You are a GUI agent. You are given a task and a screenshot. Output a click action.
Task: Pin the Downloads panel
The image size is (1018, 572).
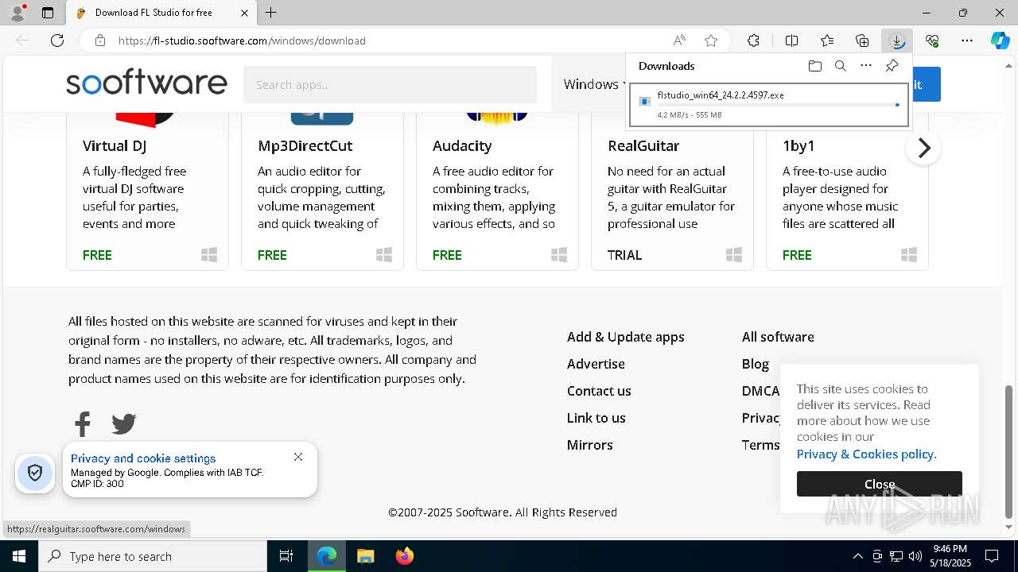(x=892, y=66)
